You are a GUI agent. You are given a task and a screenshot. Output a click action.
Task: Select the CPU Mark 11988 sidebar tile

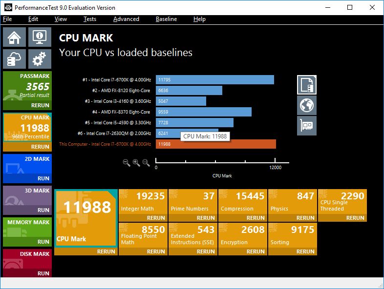[27, 127]
